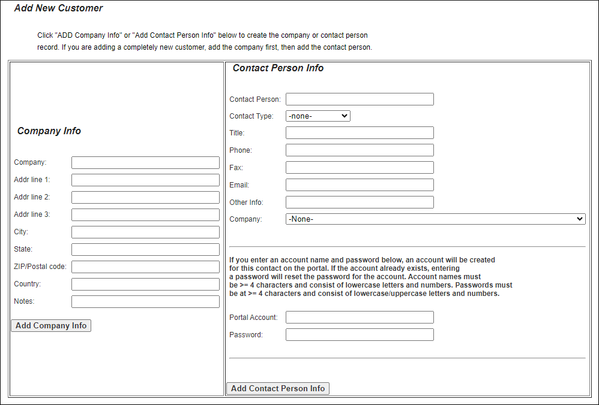The height and width of the screenshot is (405, 599).
Task: Click the Company name input field
Action: coord(145,162)
